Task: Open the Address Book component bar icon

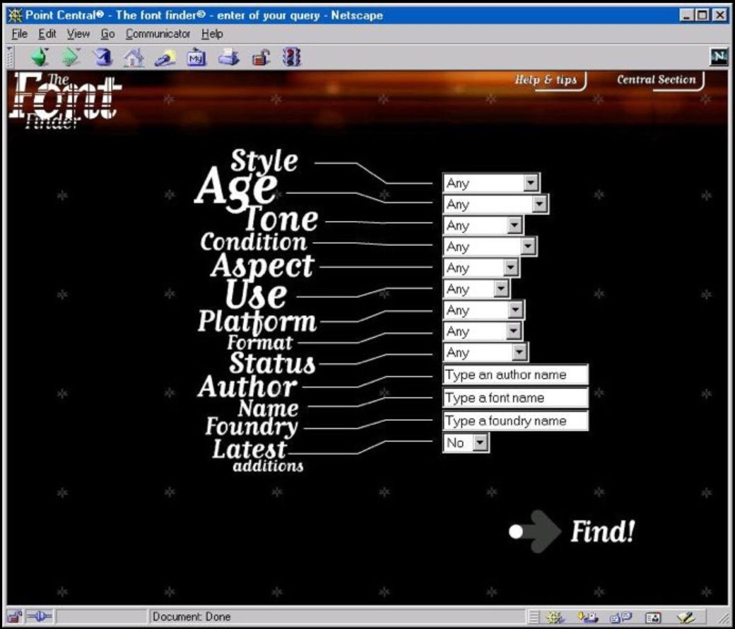Action: [653, 618]
